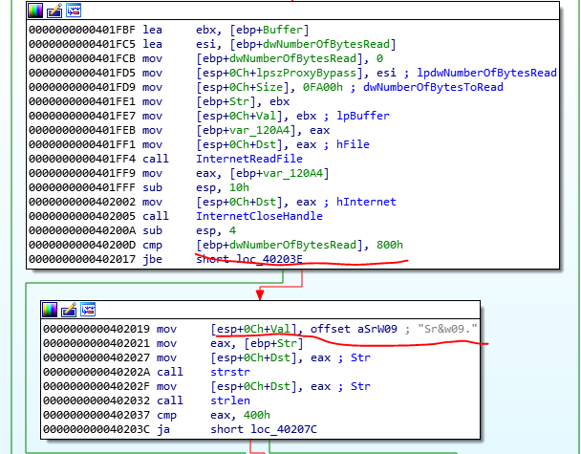Click the lpdwNumberOfBytesRead comment
The width and height of the screenshot is (581, 454).
pos(487,73)
